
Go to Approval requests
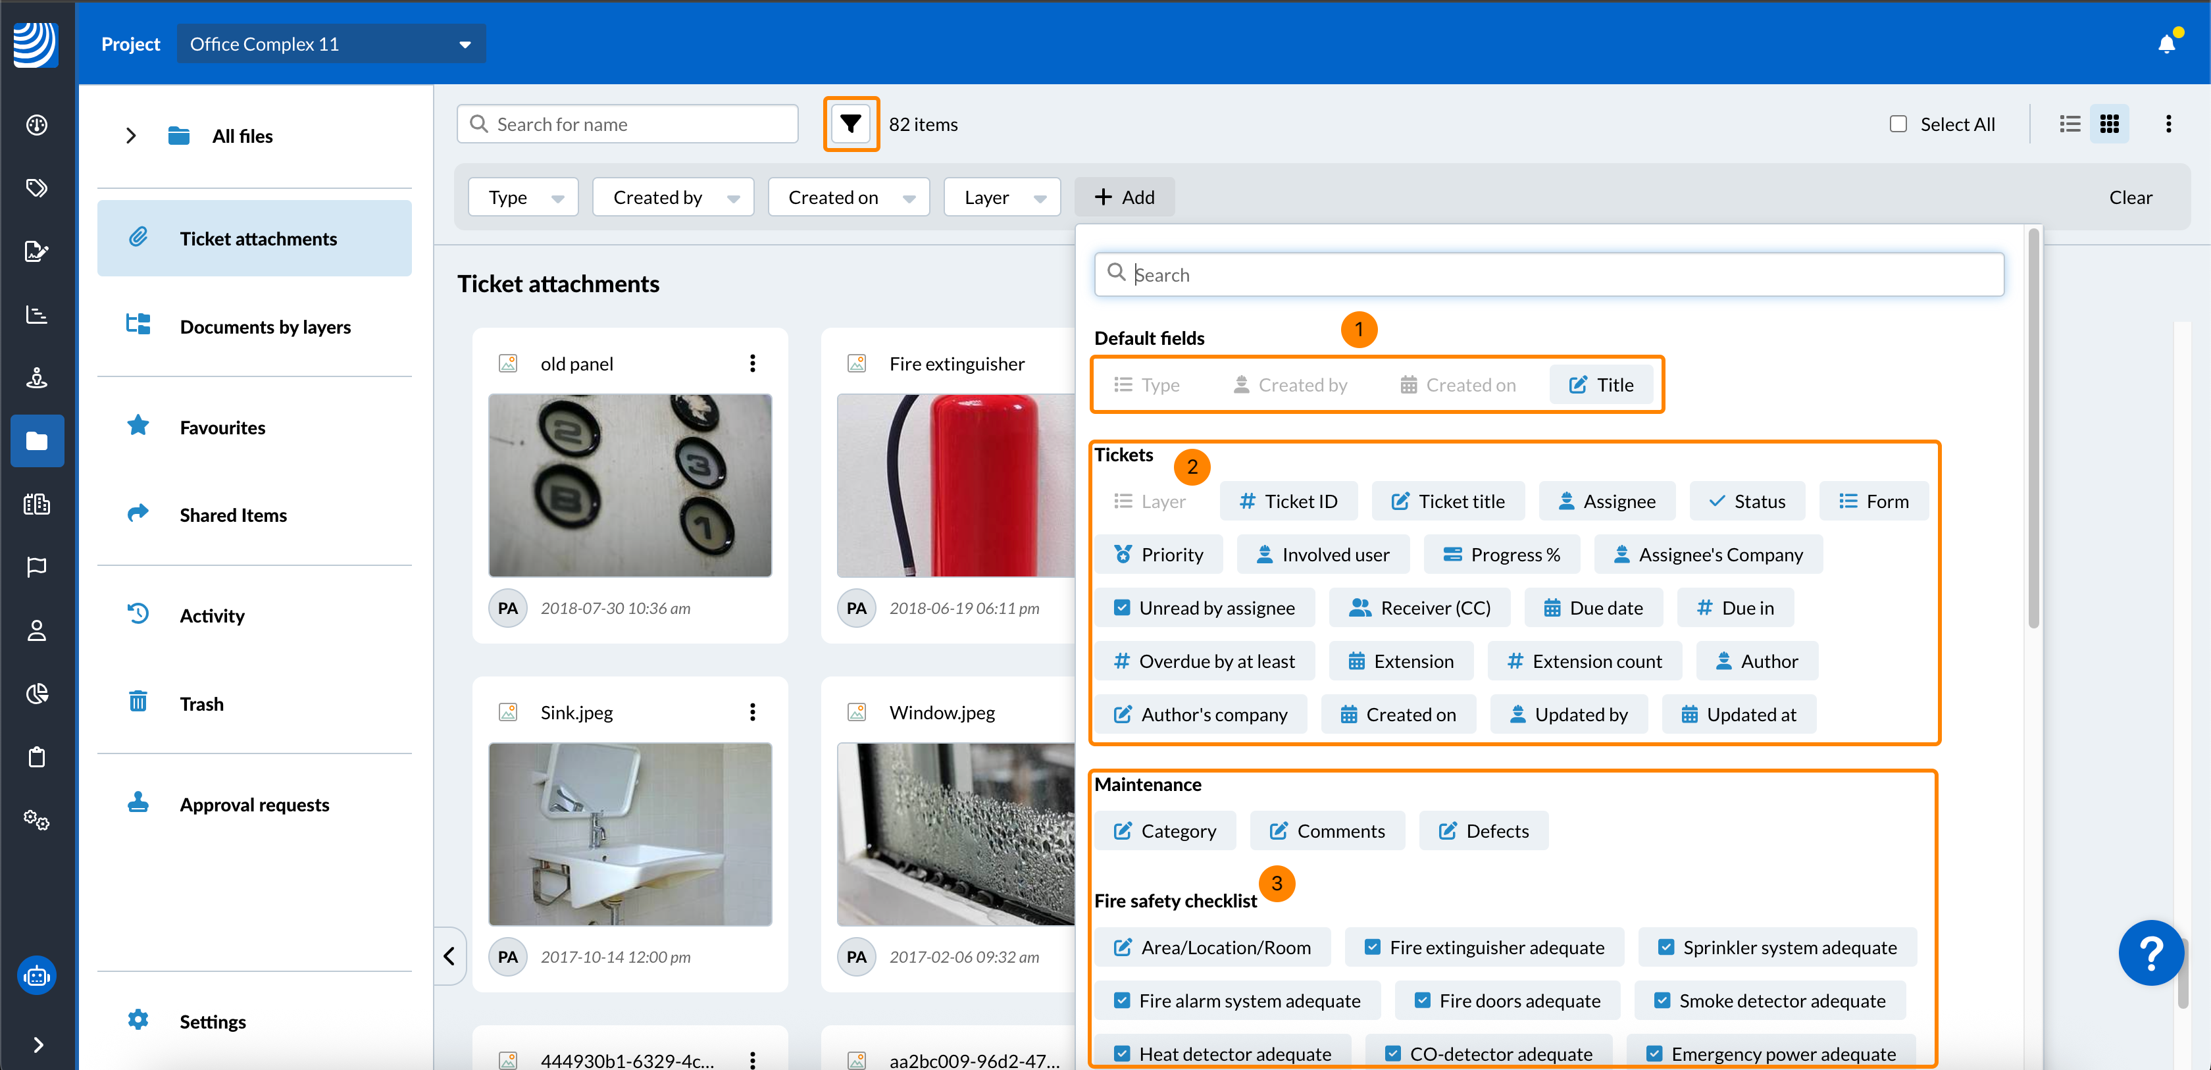coord(254,804)
